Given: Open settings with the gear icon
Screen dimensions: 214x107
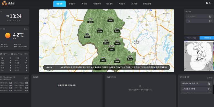Looking at the screenshot, I should [207, 3].
